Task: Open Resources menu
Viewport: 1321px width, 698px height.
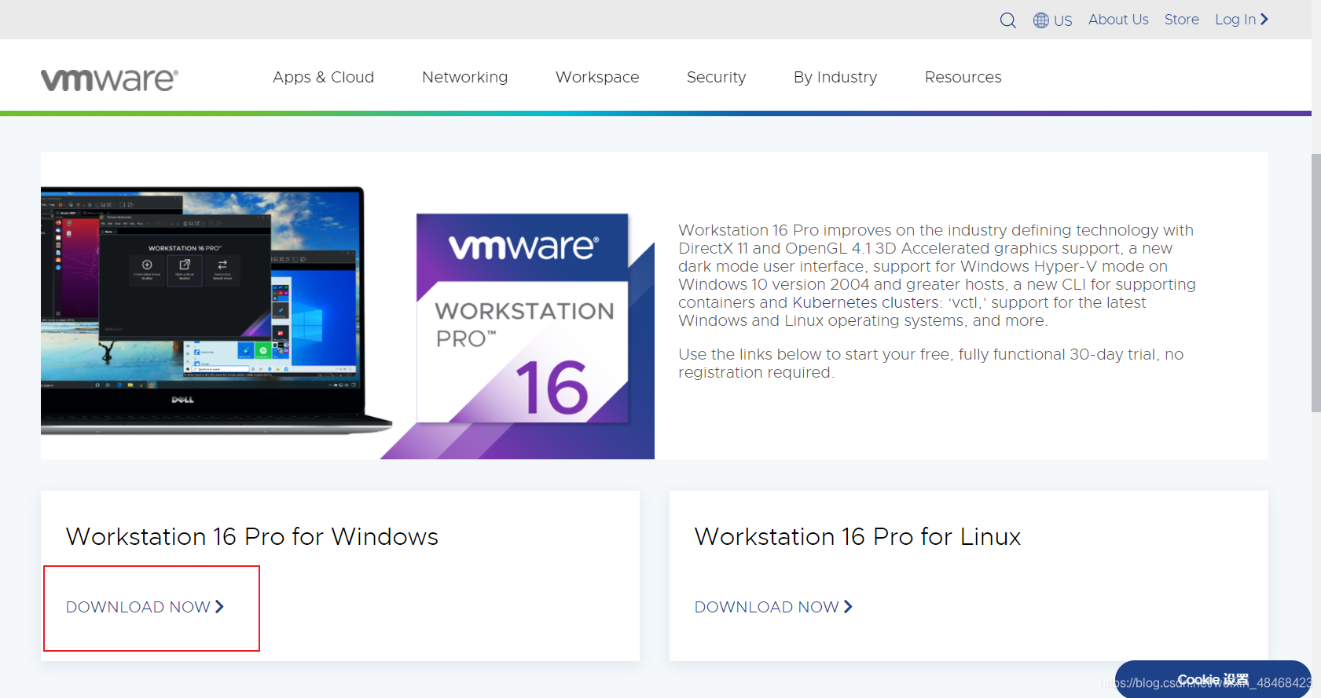Action: point(963,77)
